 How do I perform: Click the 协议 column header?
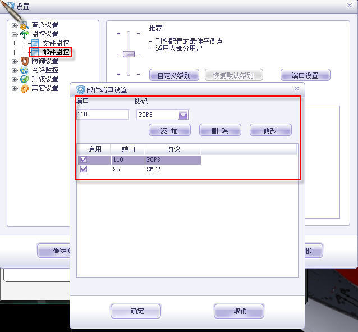coord(173,149)
